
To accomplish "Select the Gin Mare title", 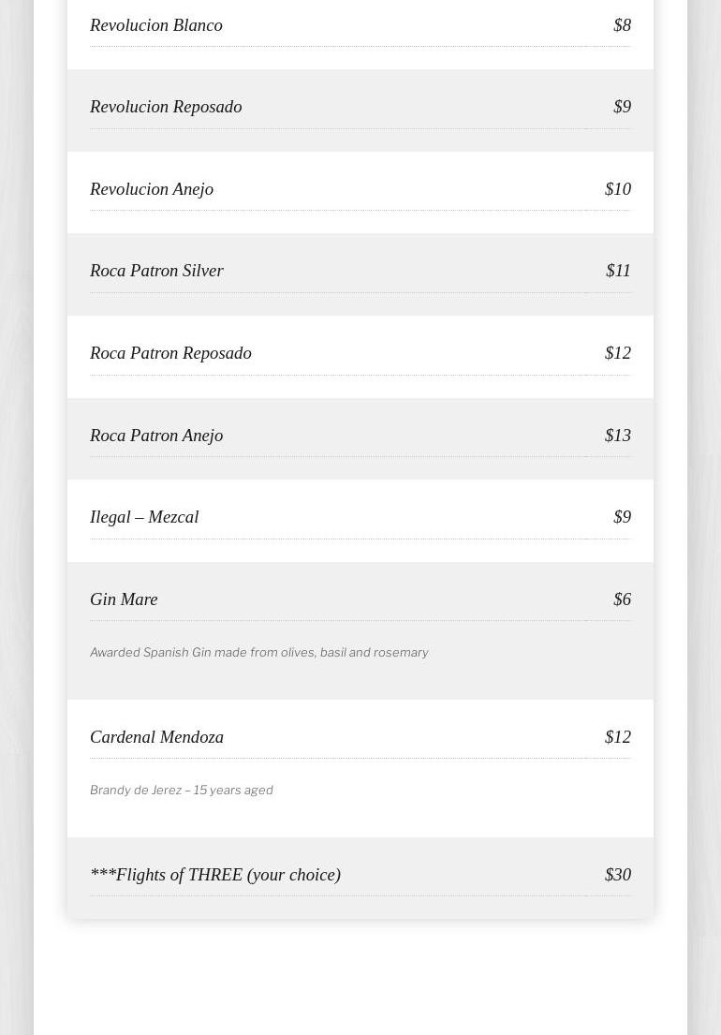I will click(124, 599).
